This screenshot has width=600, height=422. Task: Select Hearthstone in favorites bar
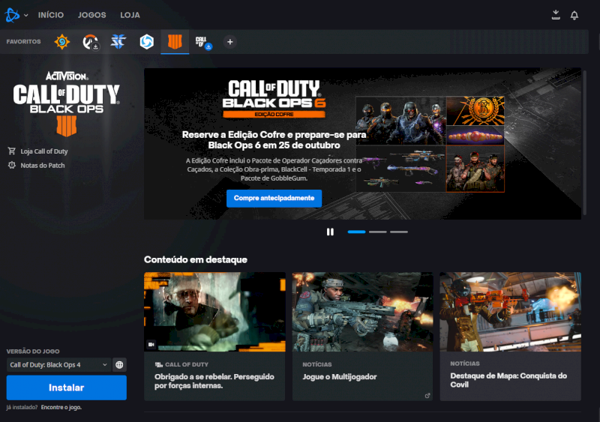(x=62, y=42)
